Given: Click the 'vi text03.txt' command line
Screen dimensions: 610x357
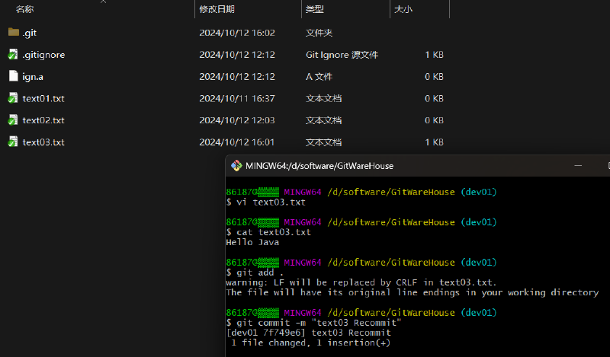Looking at the screenshot, I should coord(265,202).
